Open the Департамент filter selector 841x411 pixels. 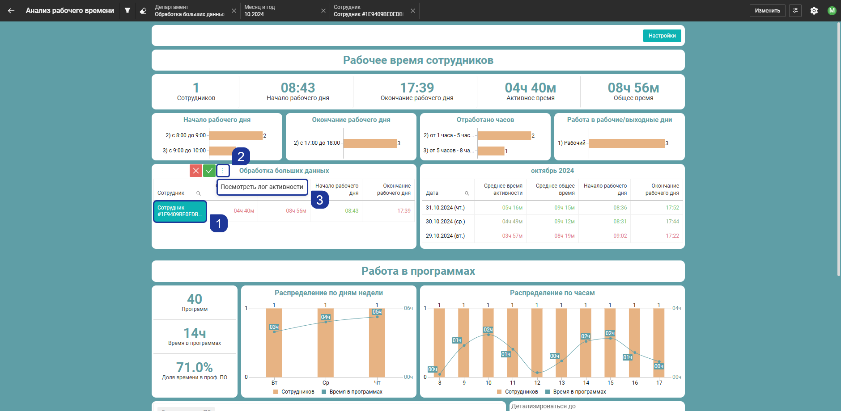coord(190,11)
